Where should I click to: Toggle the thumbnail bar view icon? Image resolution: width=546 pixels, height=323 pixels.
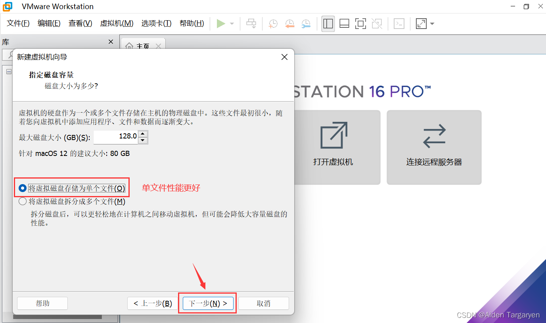[x=344, y=24]
